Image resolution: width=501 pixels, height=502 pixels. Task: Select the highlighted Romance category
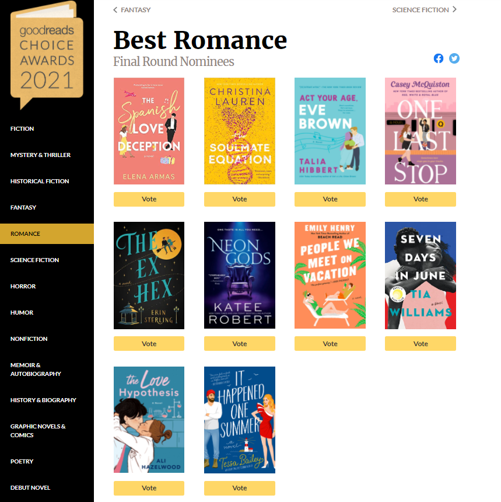(x=47, y=233)
